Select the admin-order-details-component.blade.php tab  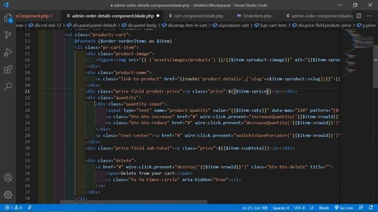coord(113,16)
